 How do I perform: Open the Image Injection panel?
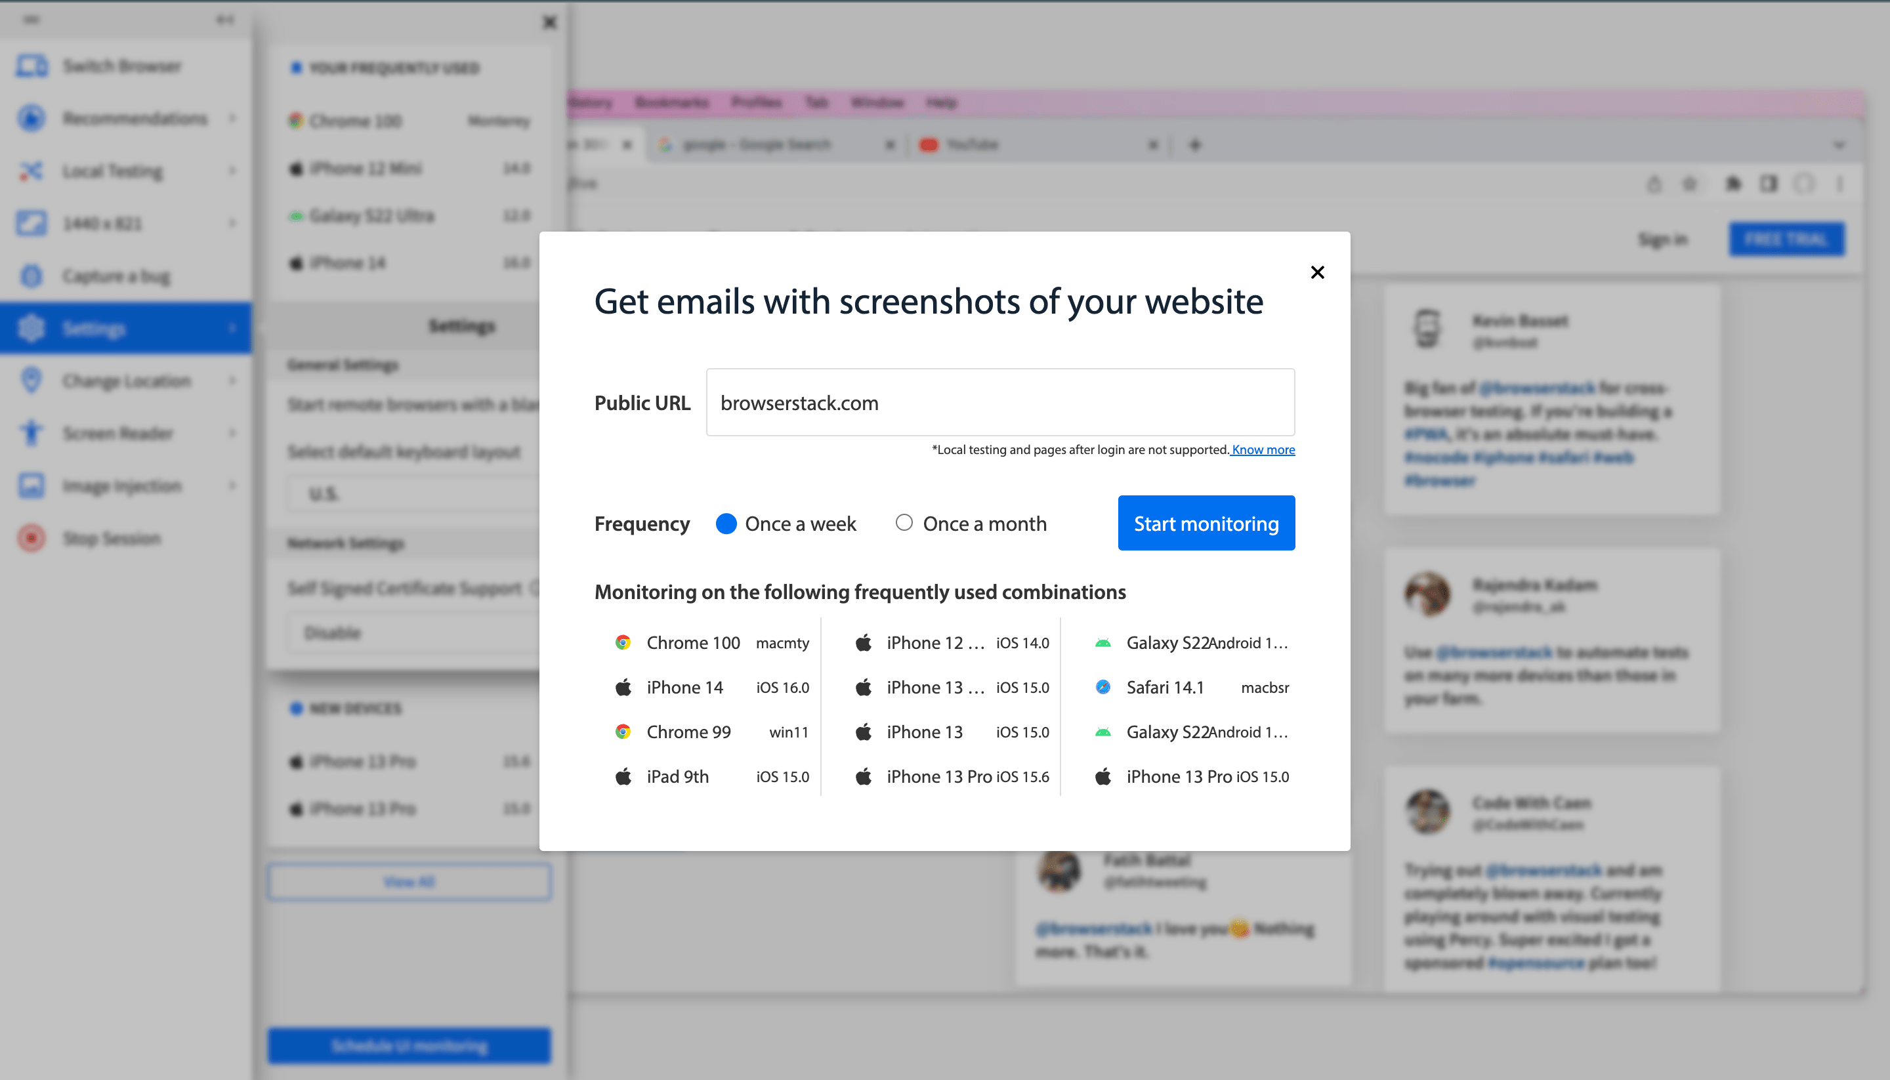tap(121, 485)
